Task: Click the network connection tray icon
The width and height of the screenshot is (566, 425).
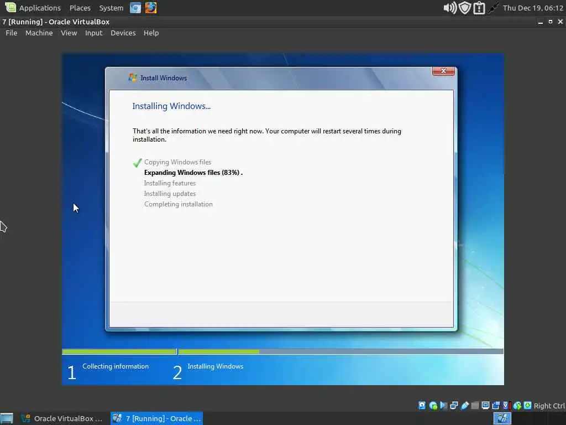Action: [493, 8]
